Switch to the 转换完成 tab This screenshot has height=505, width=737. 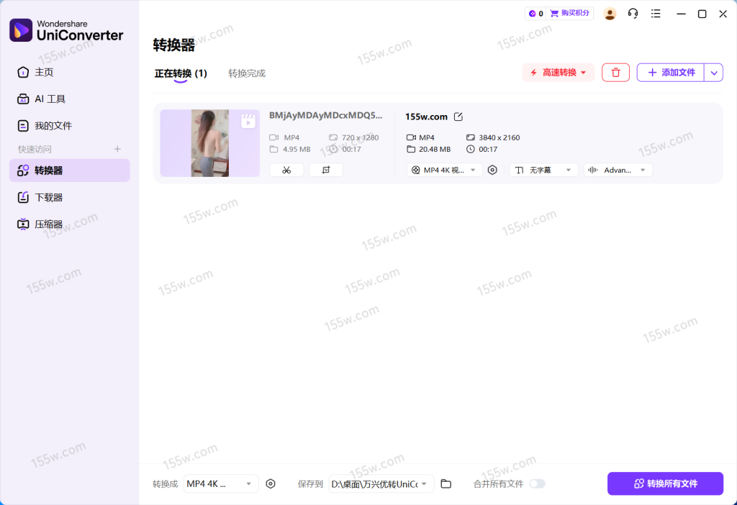pyautogui.click(x=247, y=73)
